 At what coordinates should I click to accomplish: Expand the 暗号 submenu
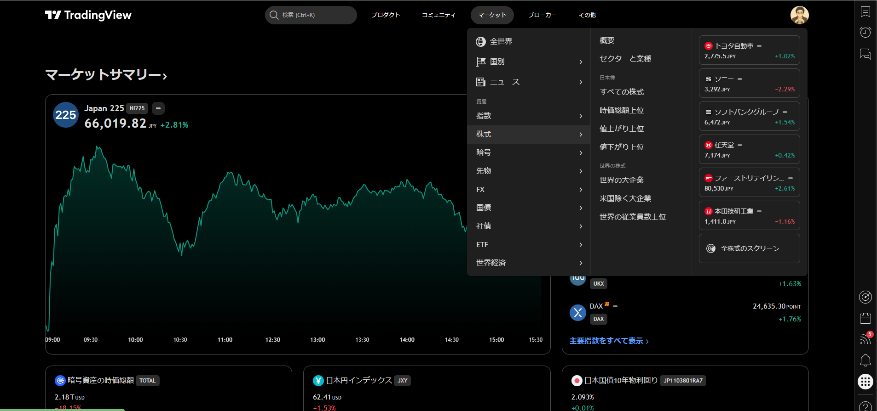pos(581,152)
